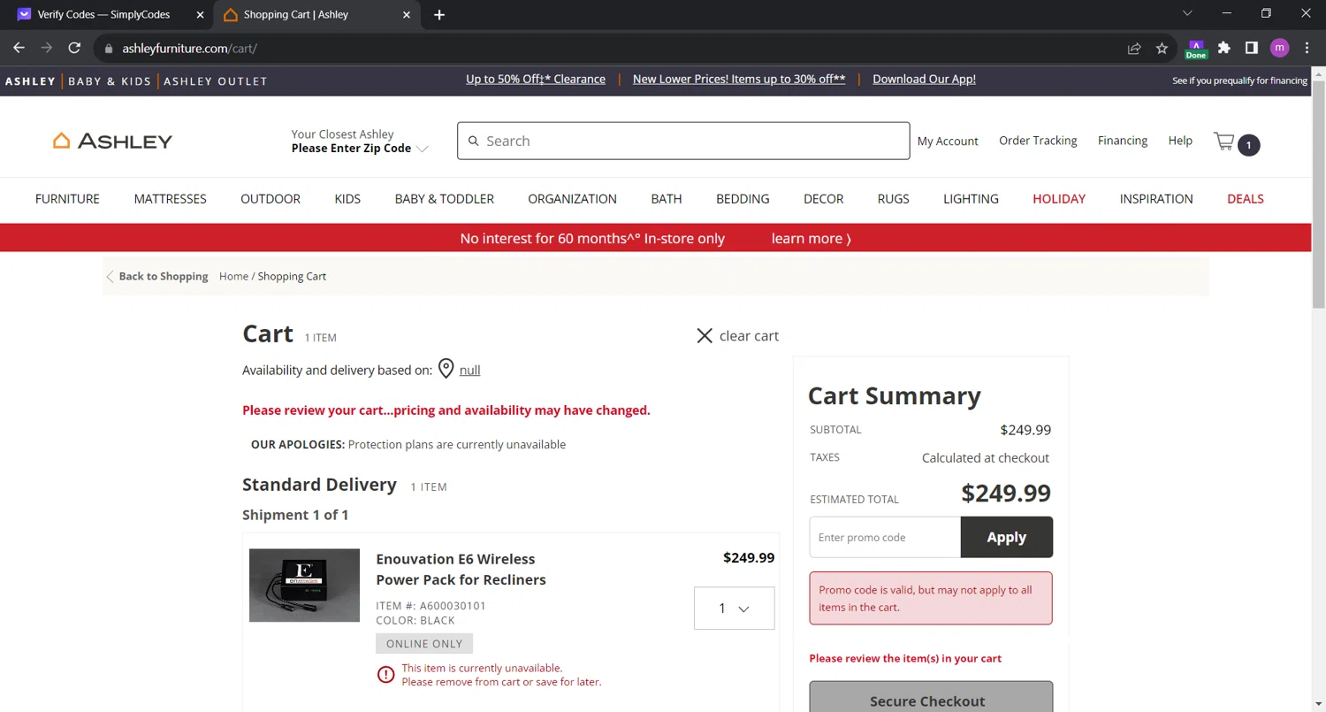The height and width of the screenshot is (712, 1326).
Task: Open the FURNITURE menu
Action: pyautogui.click(x=67, y=199)
